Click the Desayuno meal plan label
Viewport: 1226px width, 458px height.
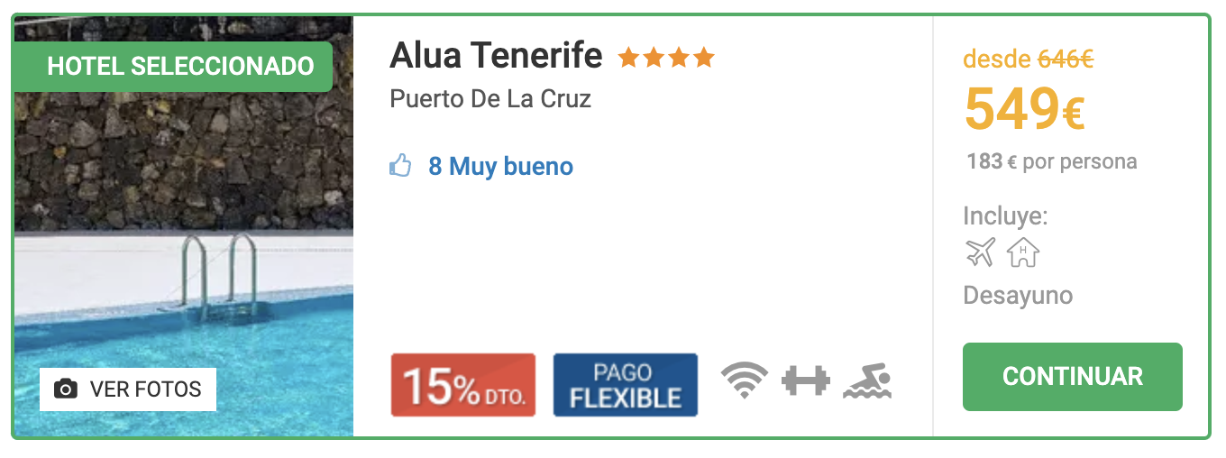point(1018,296)
